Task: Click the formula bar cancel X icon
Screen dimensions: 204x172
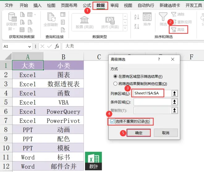Action: (x=42, y=46)
